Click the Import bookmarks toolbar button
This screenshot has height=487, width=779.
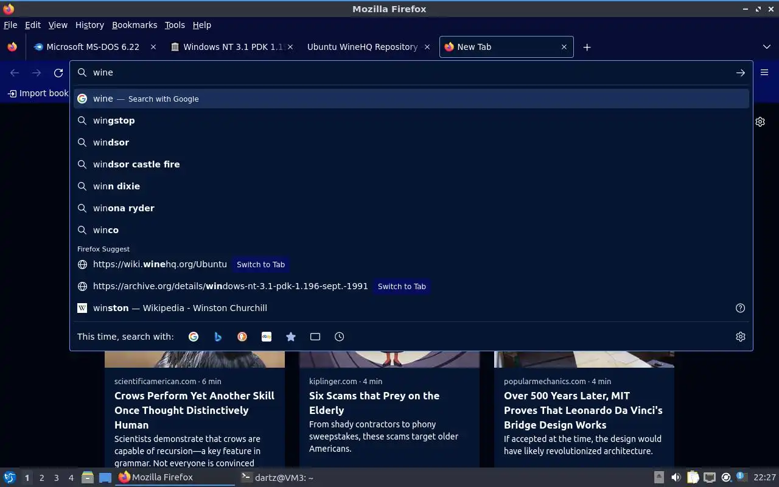point(38,93)
